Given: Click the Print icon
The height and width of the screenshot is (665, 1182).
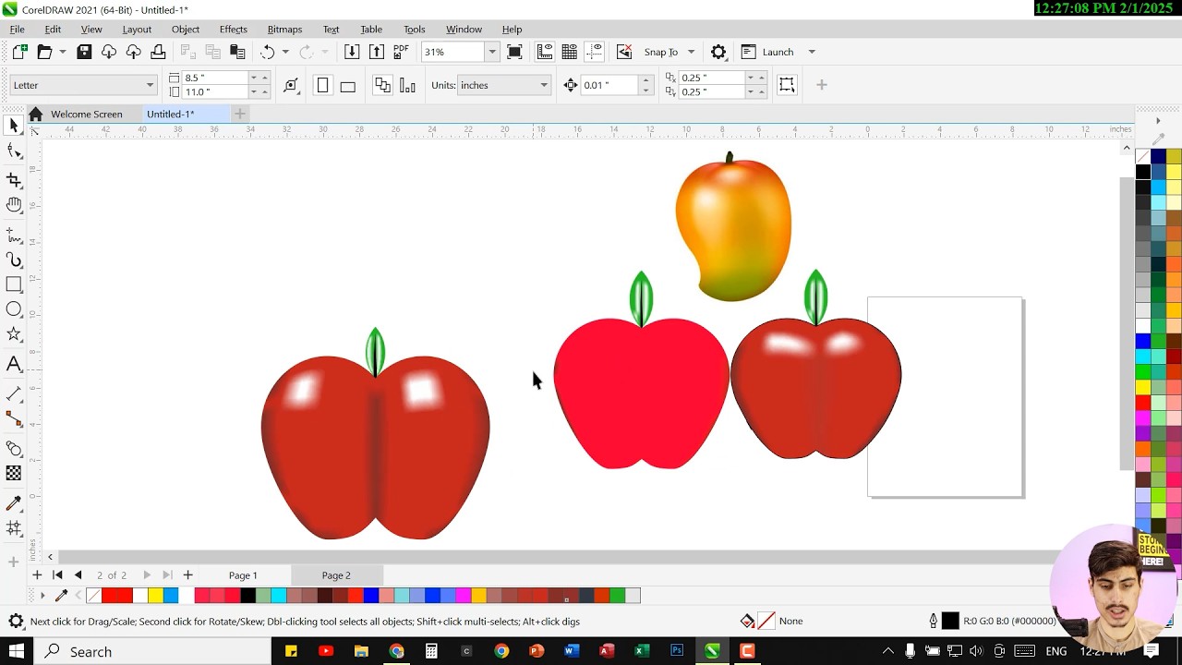Looking at the screenshot, I should click(158, 52).
